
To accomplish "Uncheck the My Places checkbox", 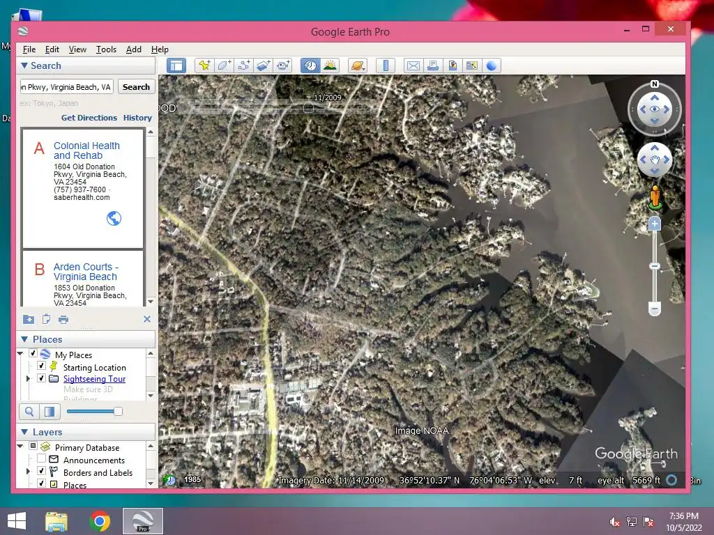I will point(33,353).
